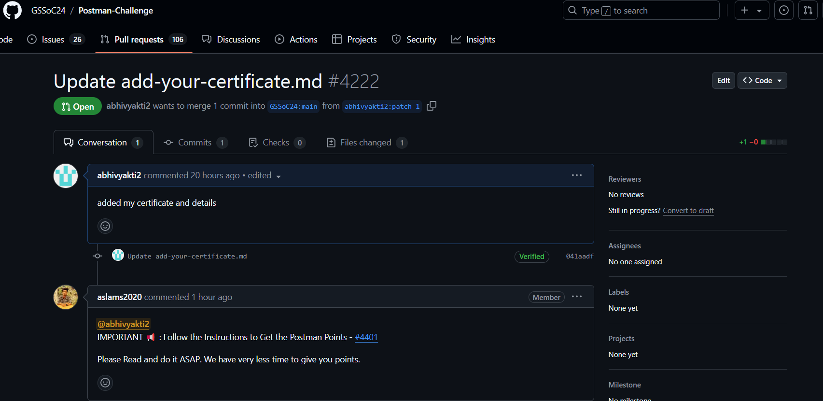Click aslams2020's profile avatar
The image size is (823, 401).
pyautogui.click(x=66, y=297)
